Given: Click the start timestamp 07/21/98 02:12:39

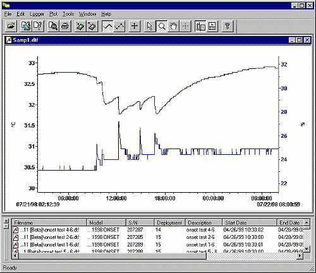Looking at the screenshot, I should 38,204.
